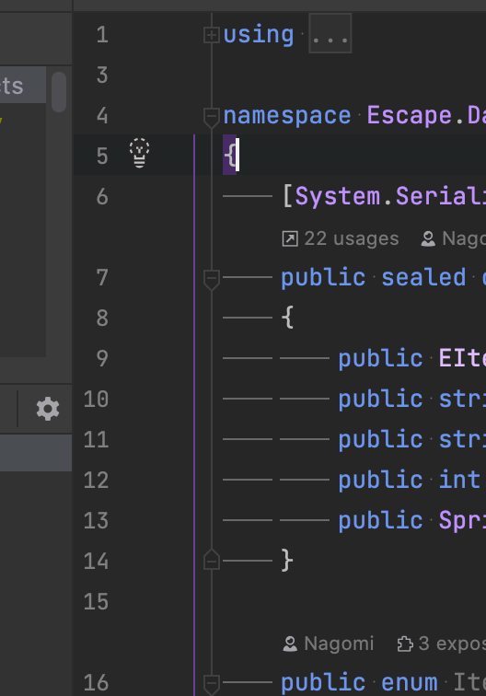Click line number 16 in the gutter
The image size is (486, 696).
point(96,683)
